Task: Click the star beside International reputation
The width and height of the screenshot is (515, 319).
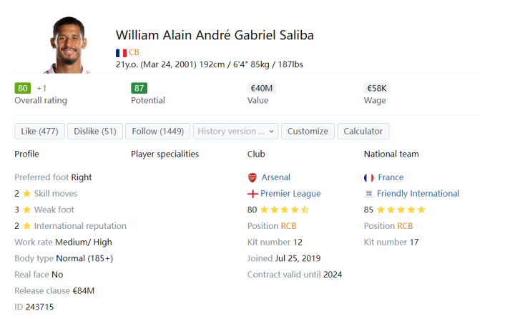Action: pyautogui.click(x=26, y=227)
